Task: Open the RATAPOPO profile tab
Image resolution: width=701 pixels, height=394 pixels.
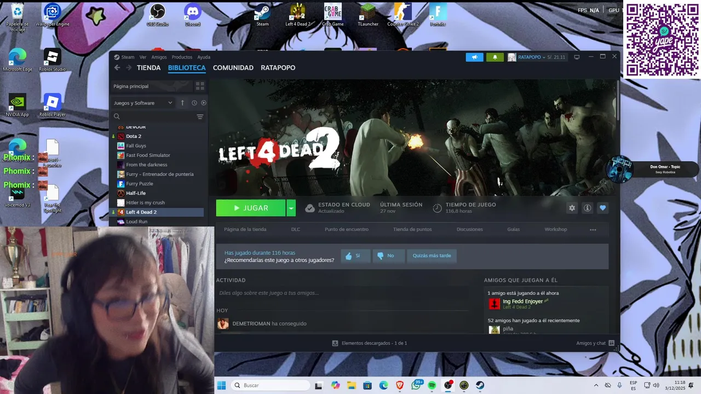Action: coord(278,68)
